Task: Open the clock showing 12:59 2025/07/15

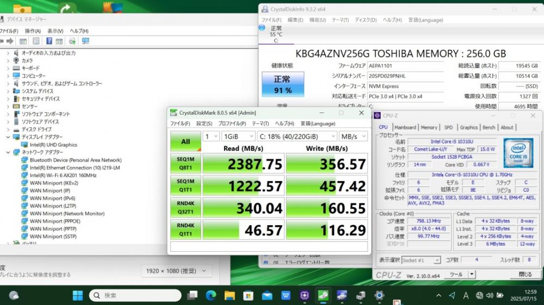Action: pos(523,295)
